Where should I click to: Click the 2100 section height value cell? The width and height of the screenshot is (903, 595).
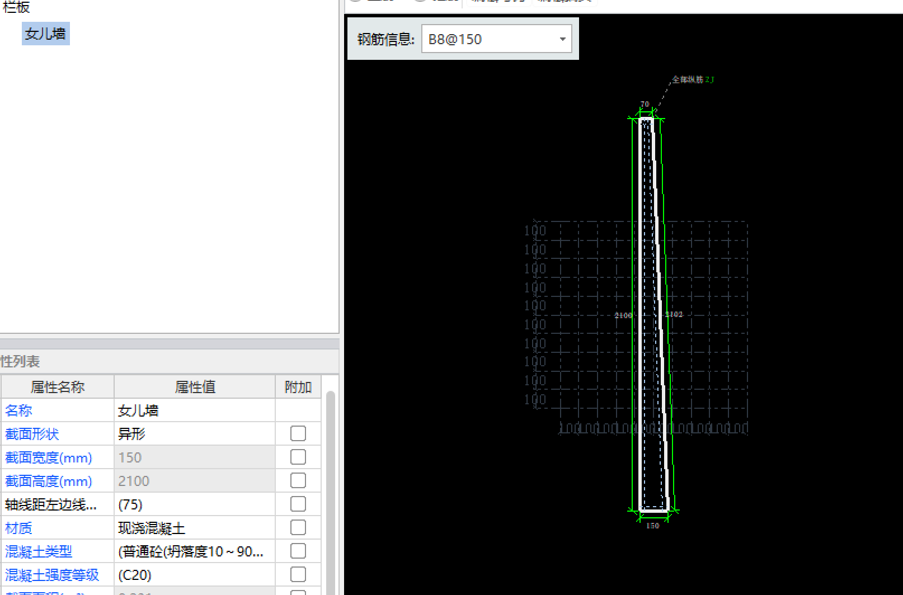pos(195,481)
